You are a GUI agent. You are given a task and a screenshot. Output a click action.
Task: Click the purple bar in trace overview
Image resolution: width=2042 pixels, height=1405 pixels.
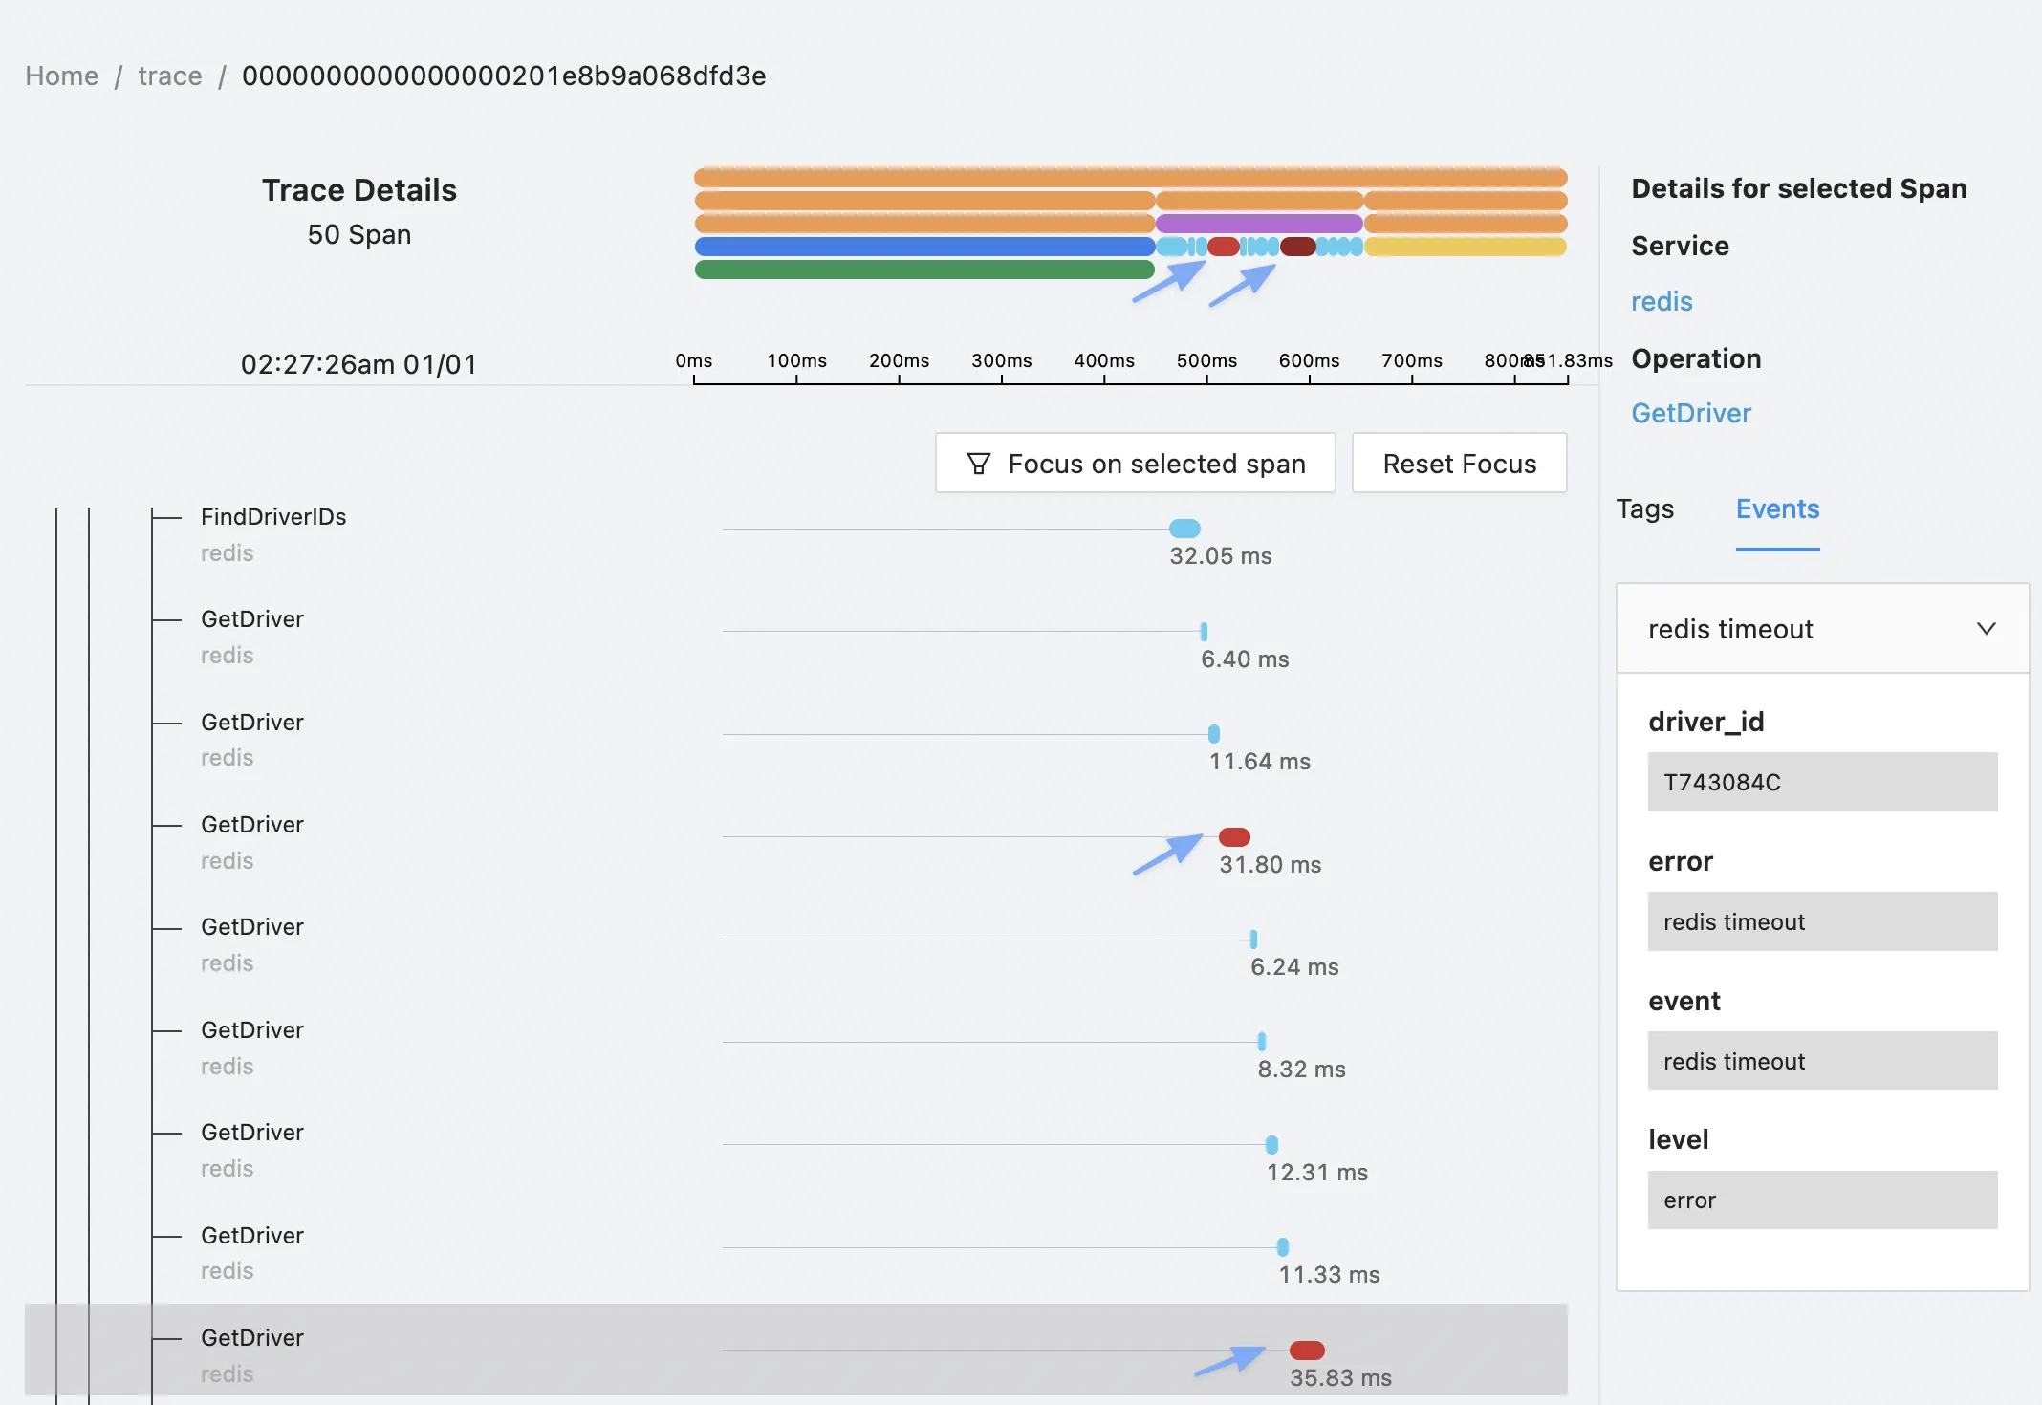1259,224
